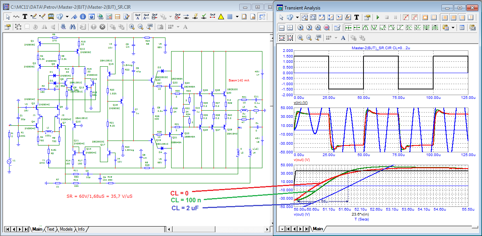The height and width of the screenshot is (236, 482).
Task: Switch to the Text tab
Action: coord(50,229)
